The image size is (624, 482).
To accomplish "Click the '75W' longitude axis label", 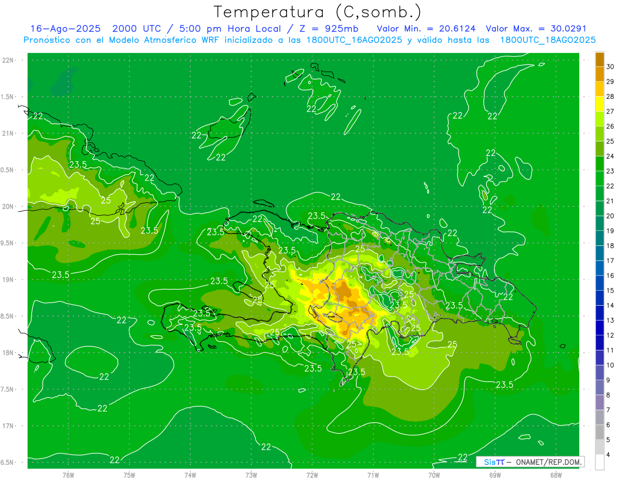I will (129, 475).
